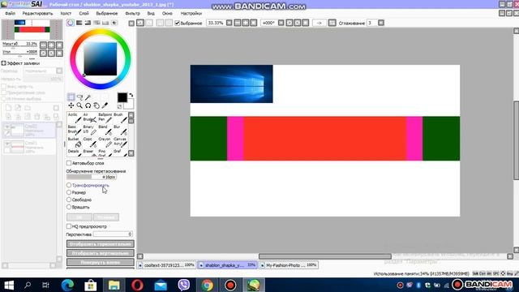Select the Трансформировать radio option
The width and height of the screenshot is (519, 292).
(69, 185)
